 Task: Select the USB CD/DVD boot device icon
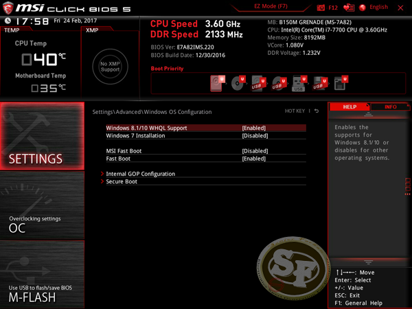click(279, 84)
